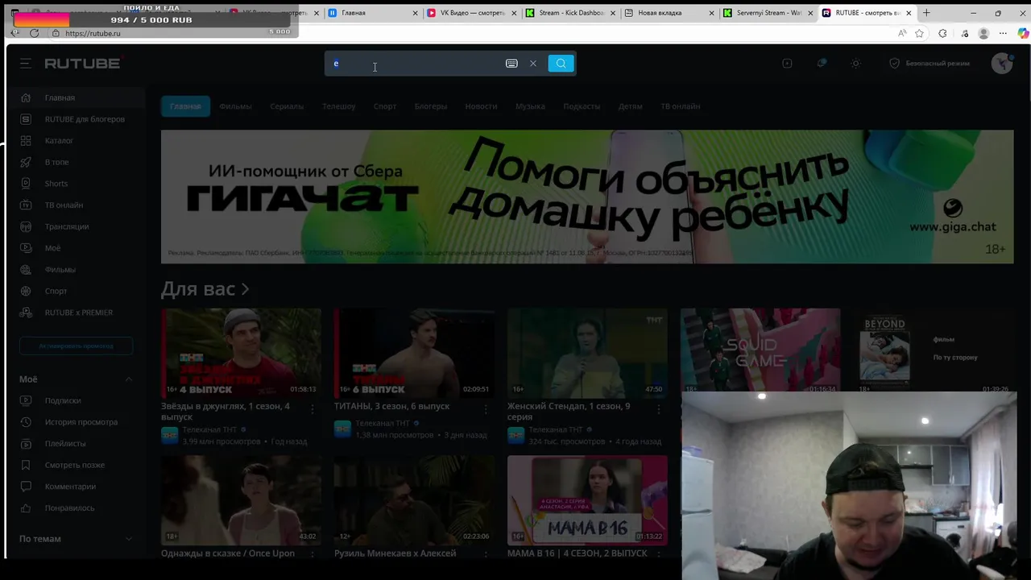Open Каталог in the sidebar

(x=76, y=141)
